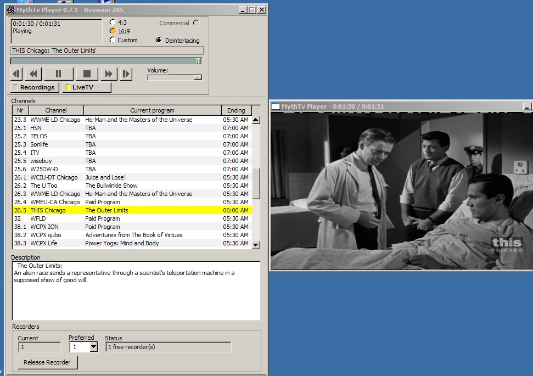Select channel 25.1 HSN
Screen dimensions: 533x376
click(x=132, y=128)
